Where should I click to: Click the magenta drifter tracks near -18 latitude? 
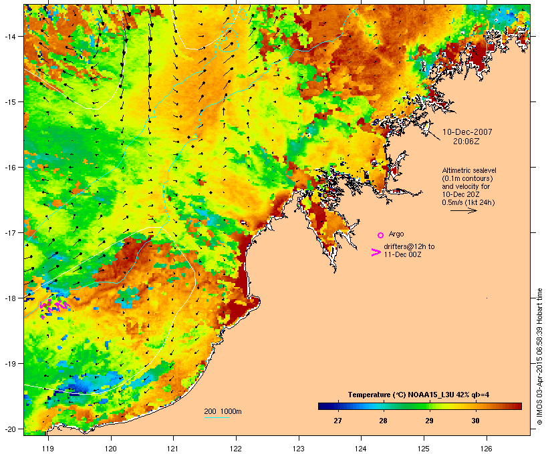click(54, 306)
